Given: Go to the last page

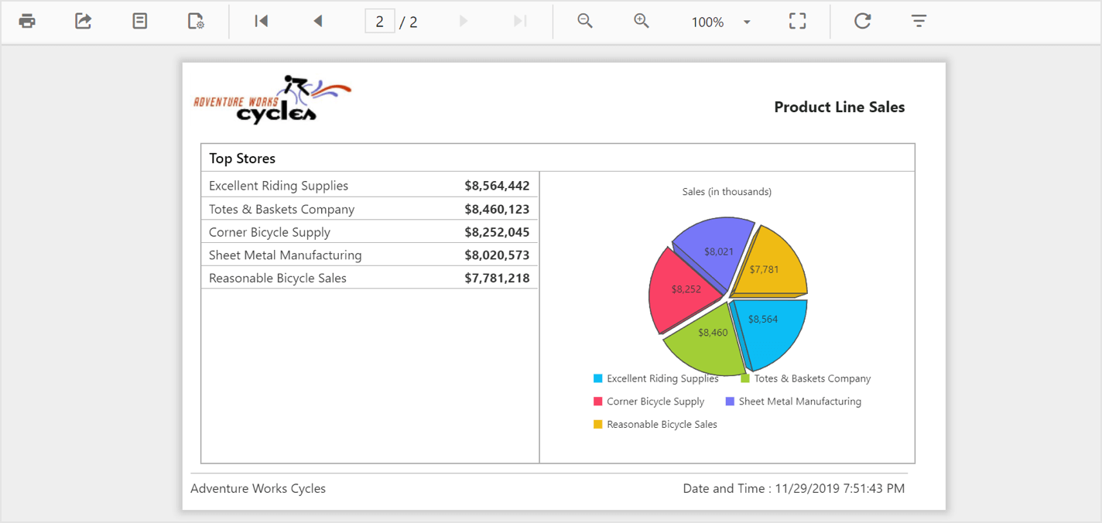Looking at the screenshot, I should [520, 21].
